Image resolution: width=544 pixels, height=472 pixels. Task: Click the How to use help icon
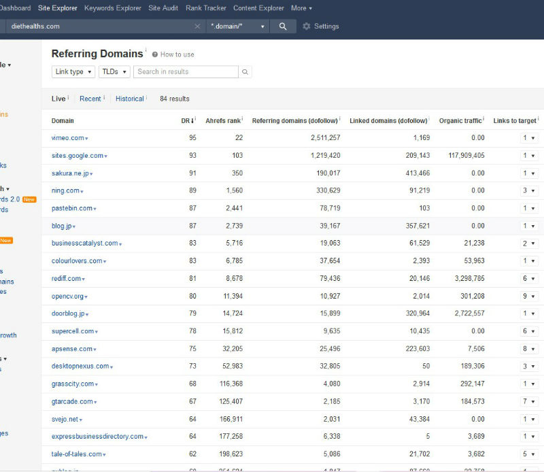(x=155, y=54)
